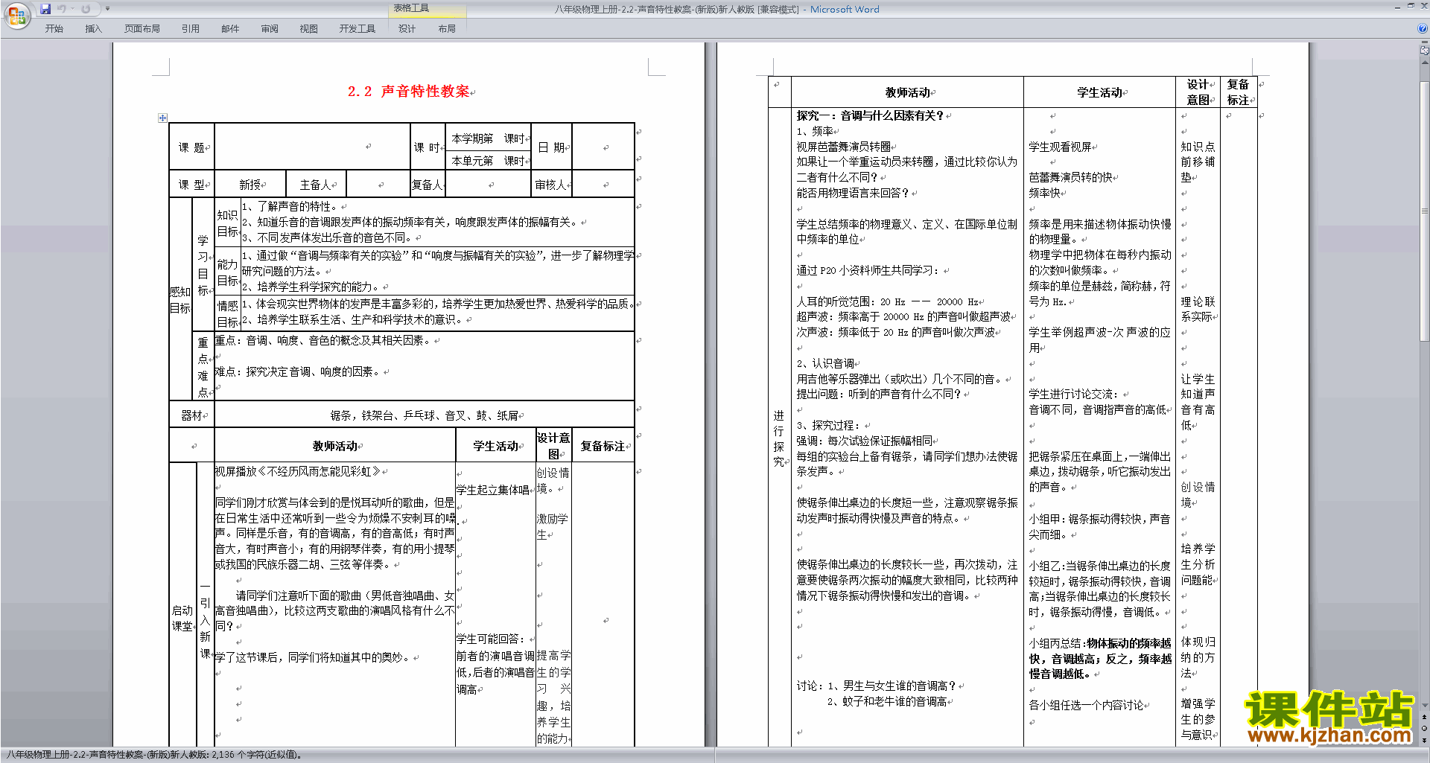Click the 复备标注 header on left page
The image size is (1430, 763).
[603, 446]
